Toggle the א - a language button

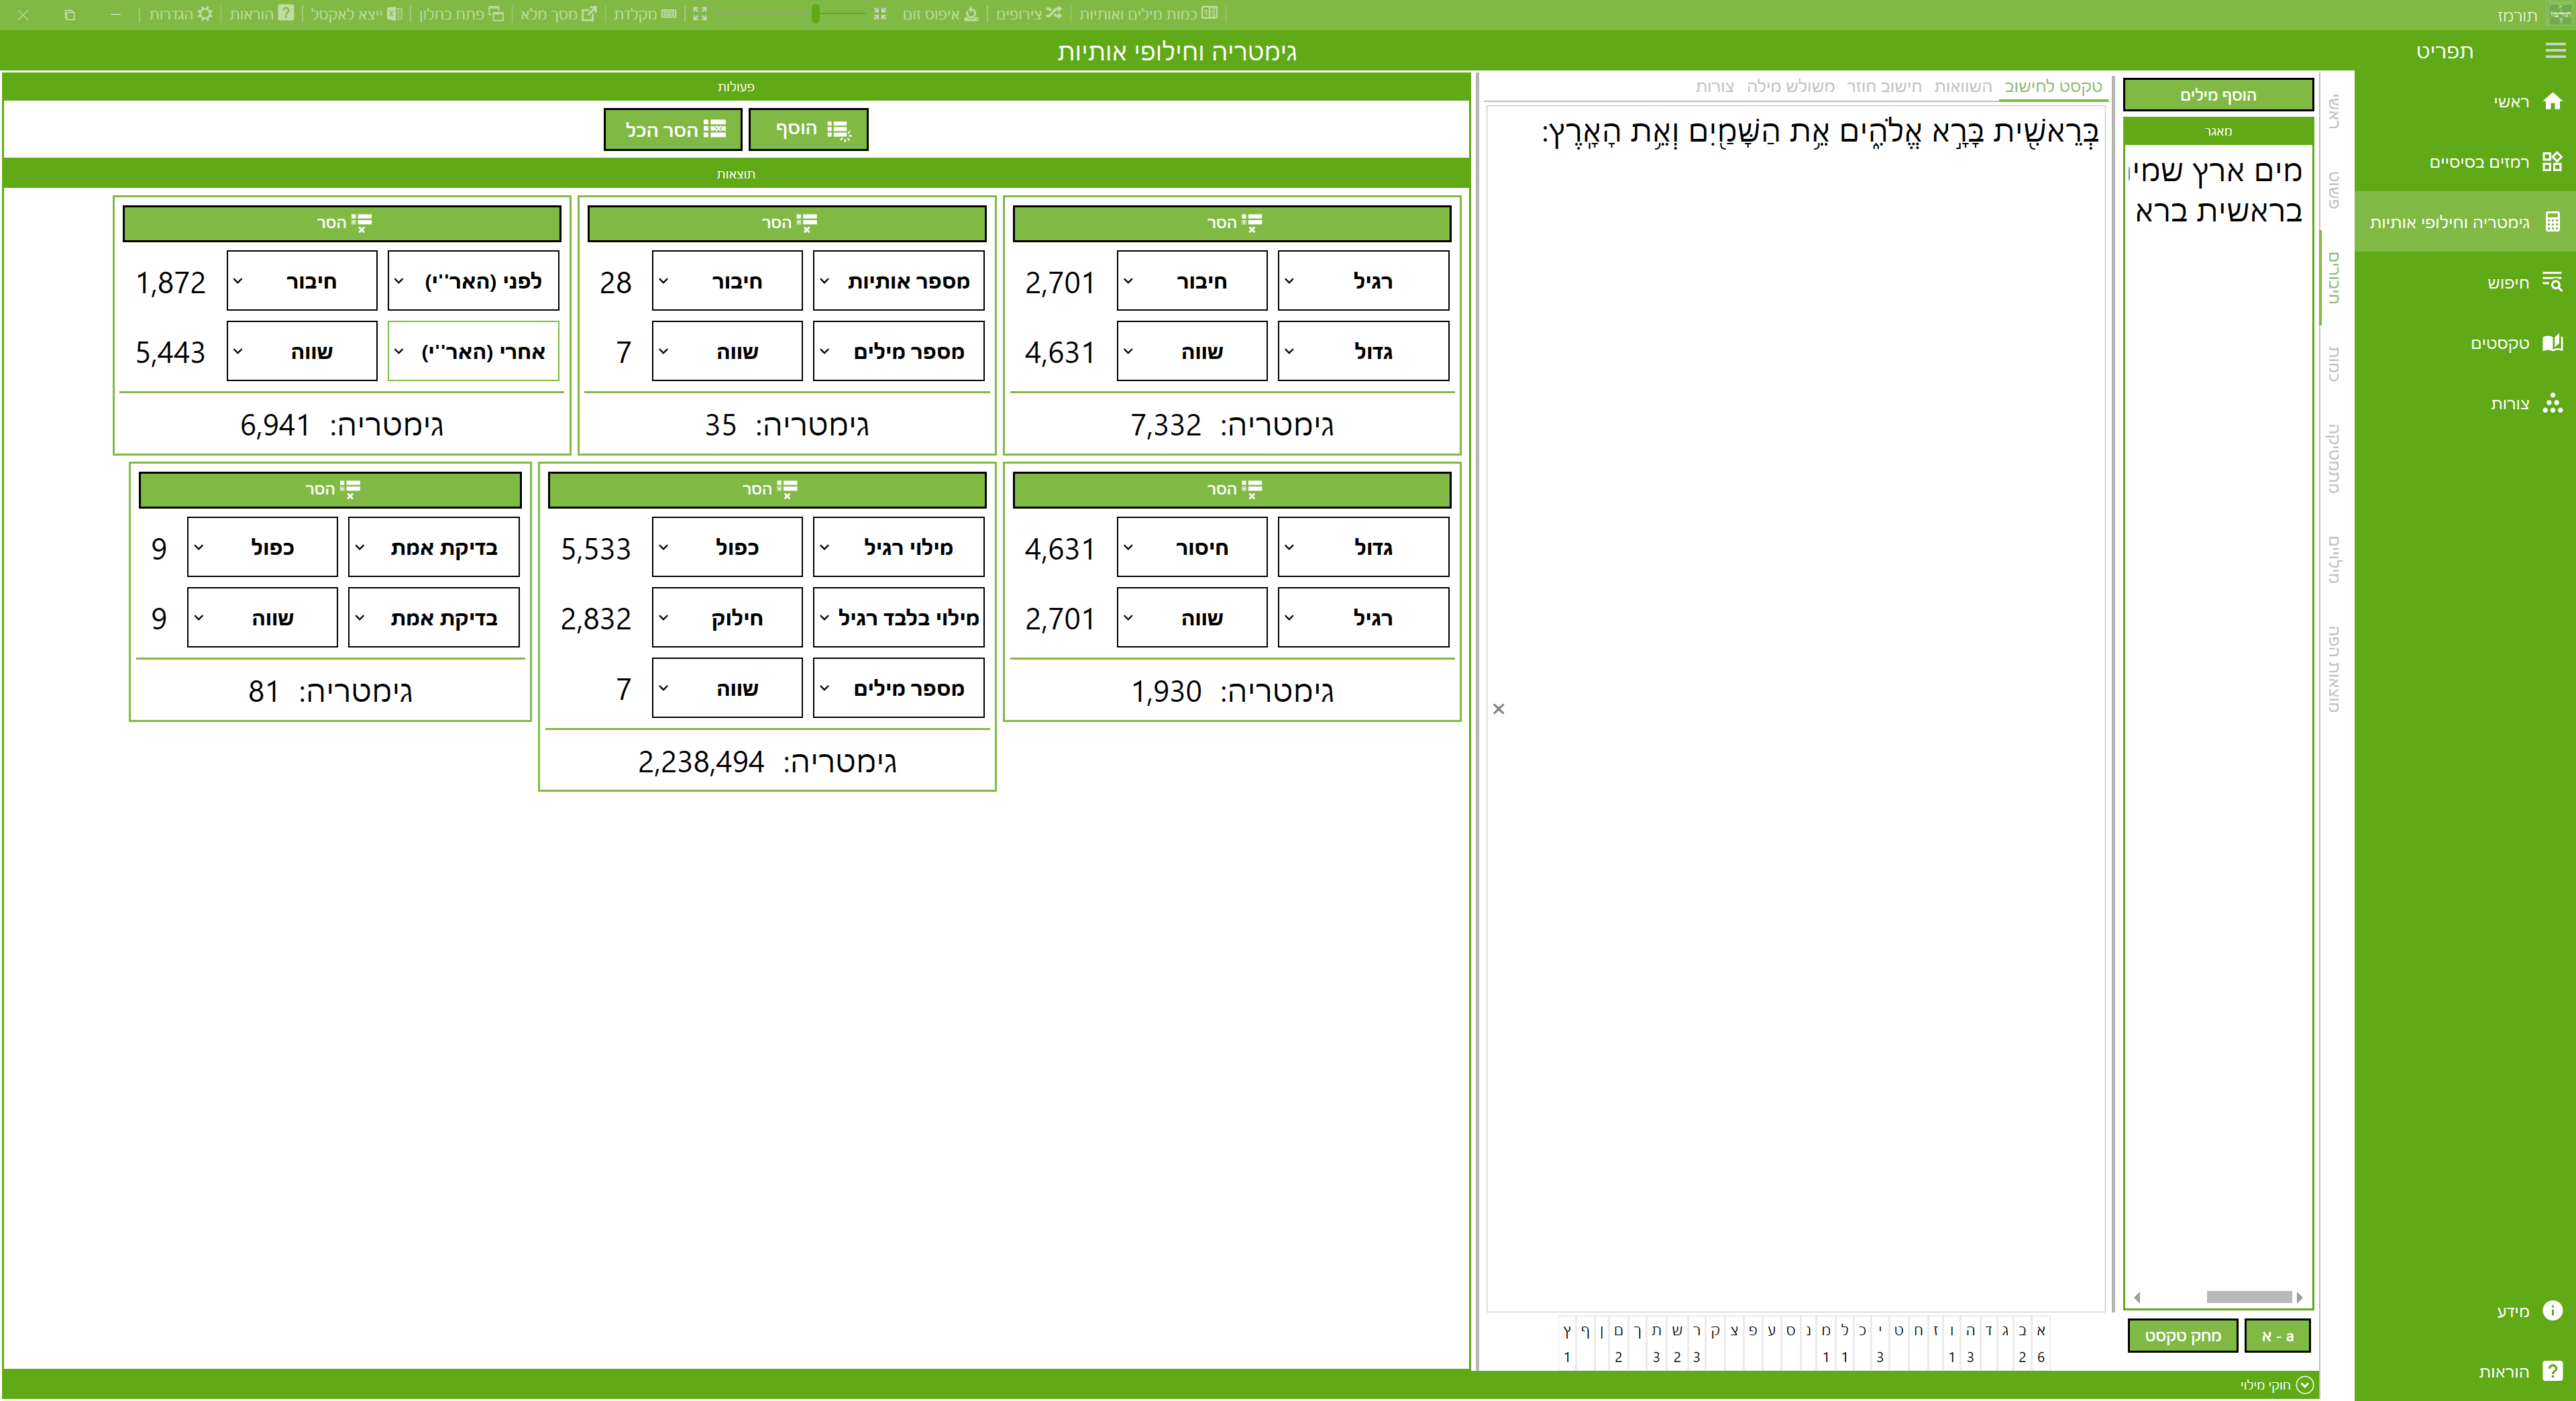click(x=2277, y=1336)
